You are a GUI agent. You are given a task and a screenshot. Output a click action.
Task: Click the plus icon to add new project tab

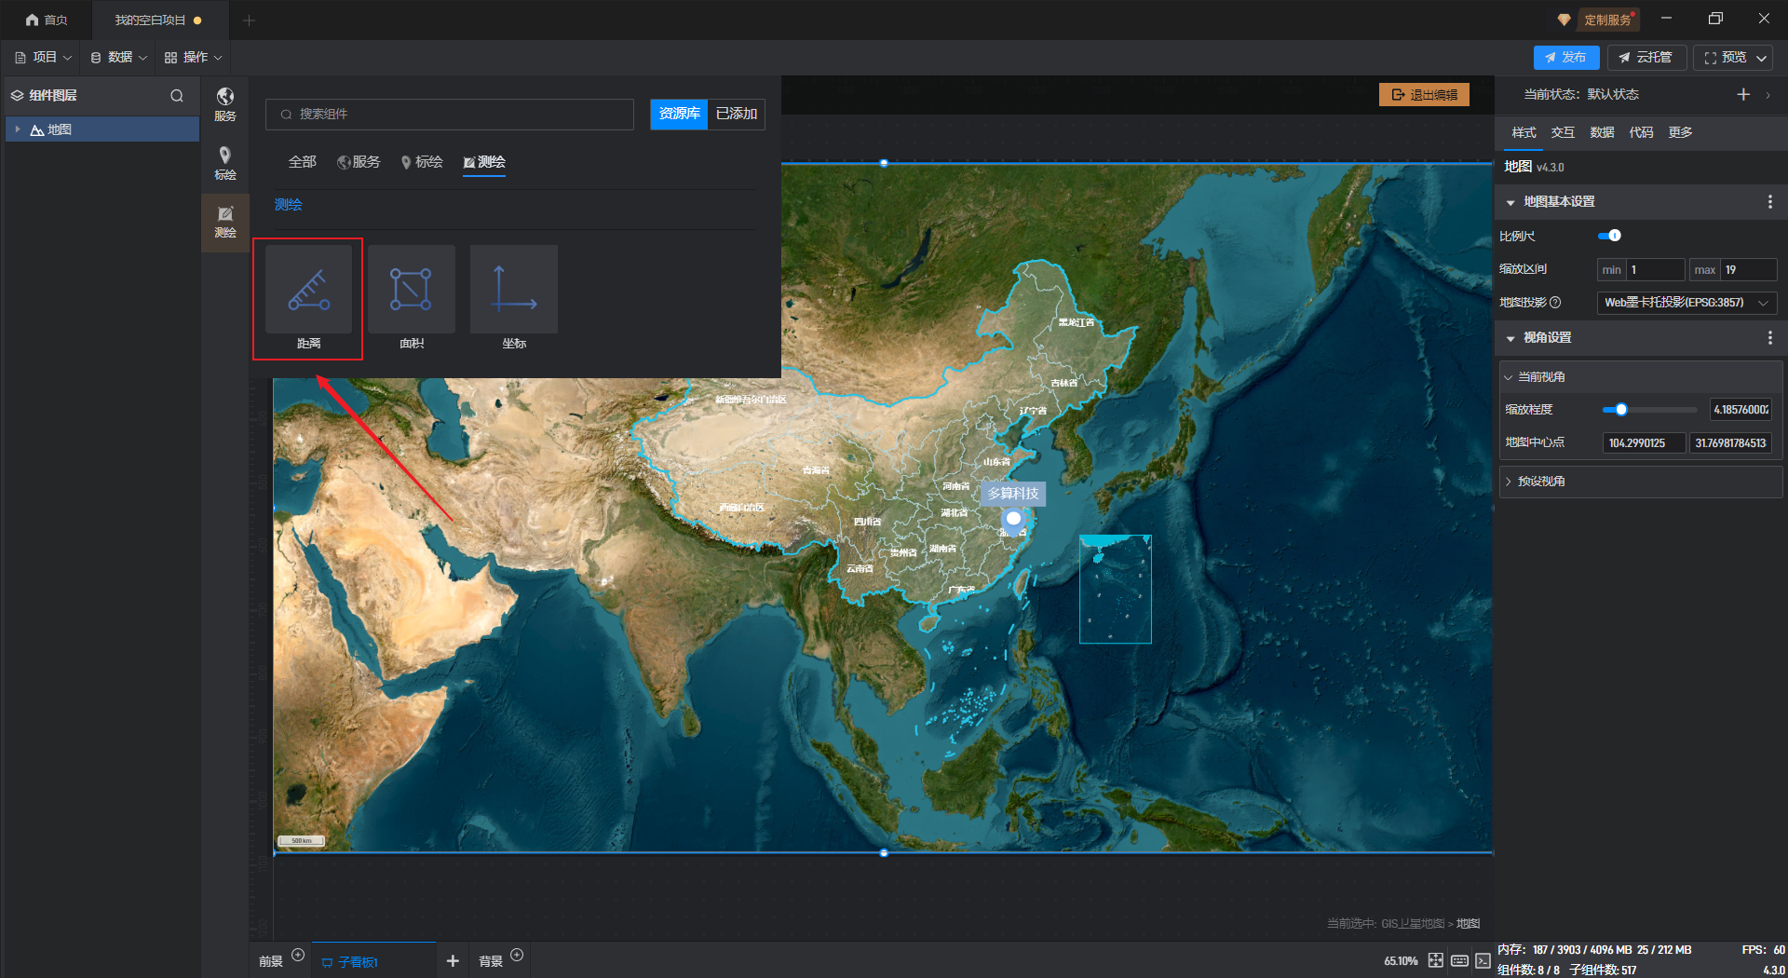coord(249,20)
